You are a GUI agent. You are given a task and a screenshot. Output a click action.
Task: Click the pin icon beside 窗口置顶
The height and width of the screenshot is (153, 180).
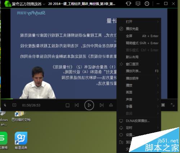[x=121, y=64]
